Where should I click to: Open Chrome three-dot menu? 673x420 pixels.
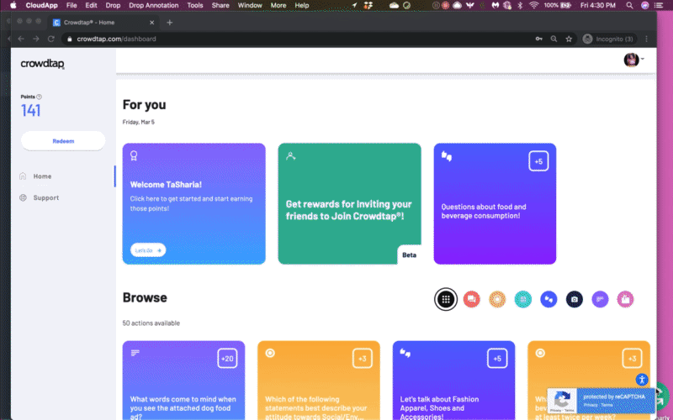pos(646,39)
